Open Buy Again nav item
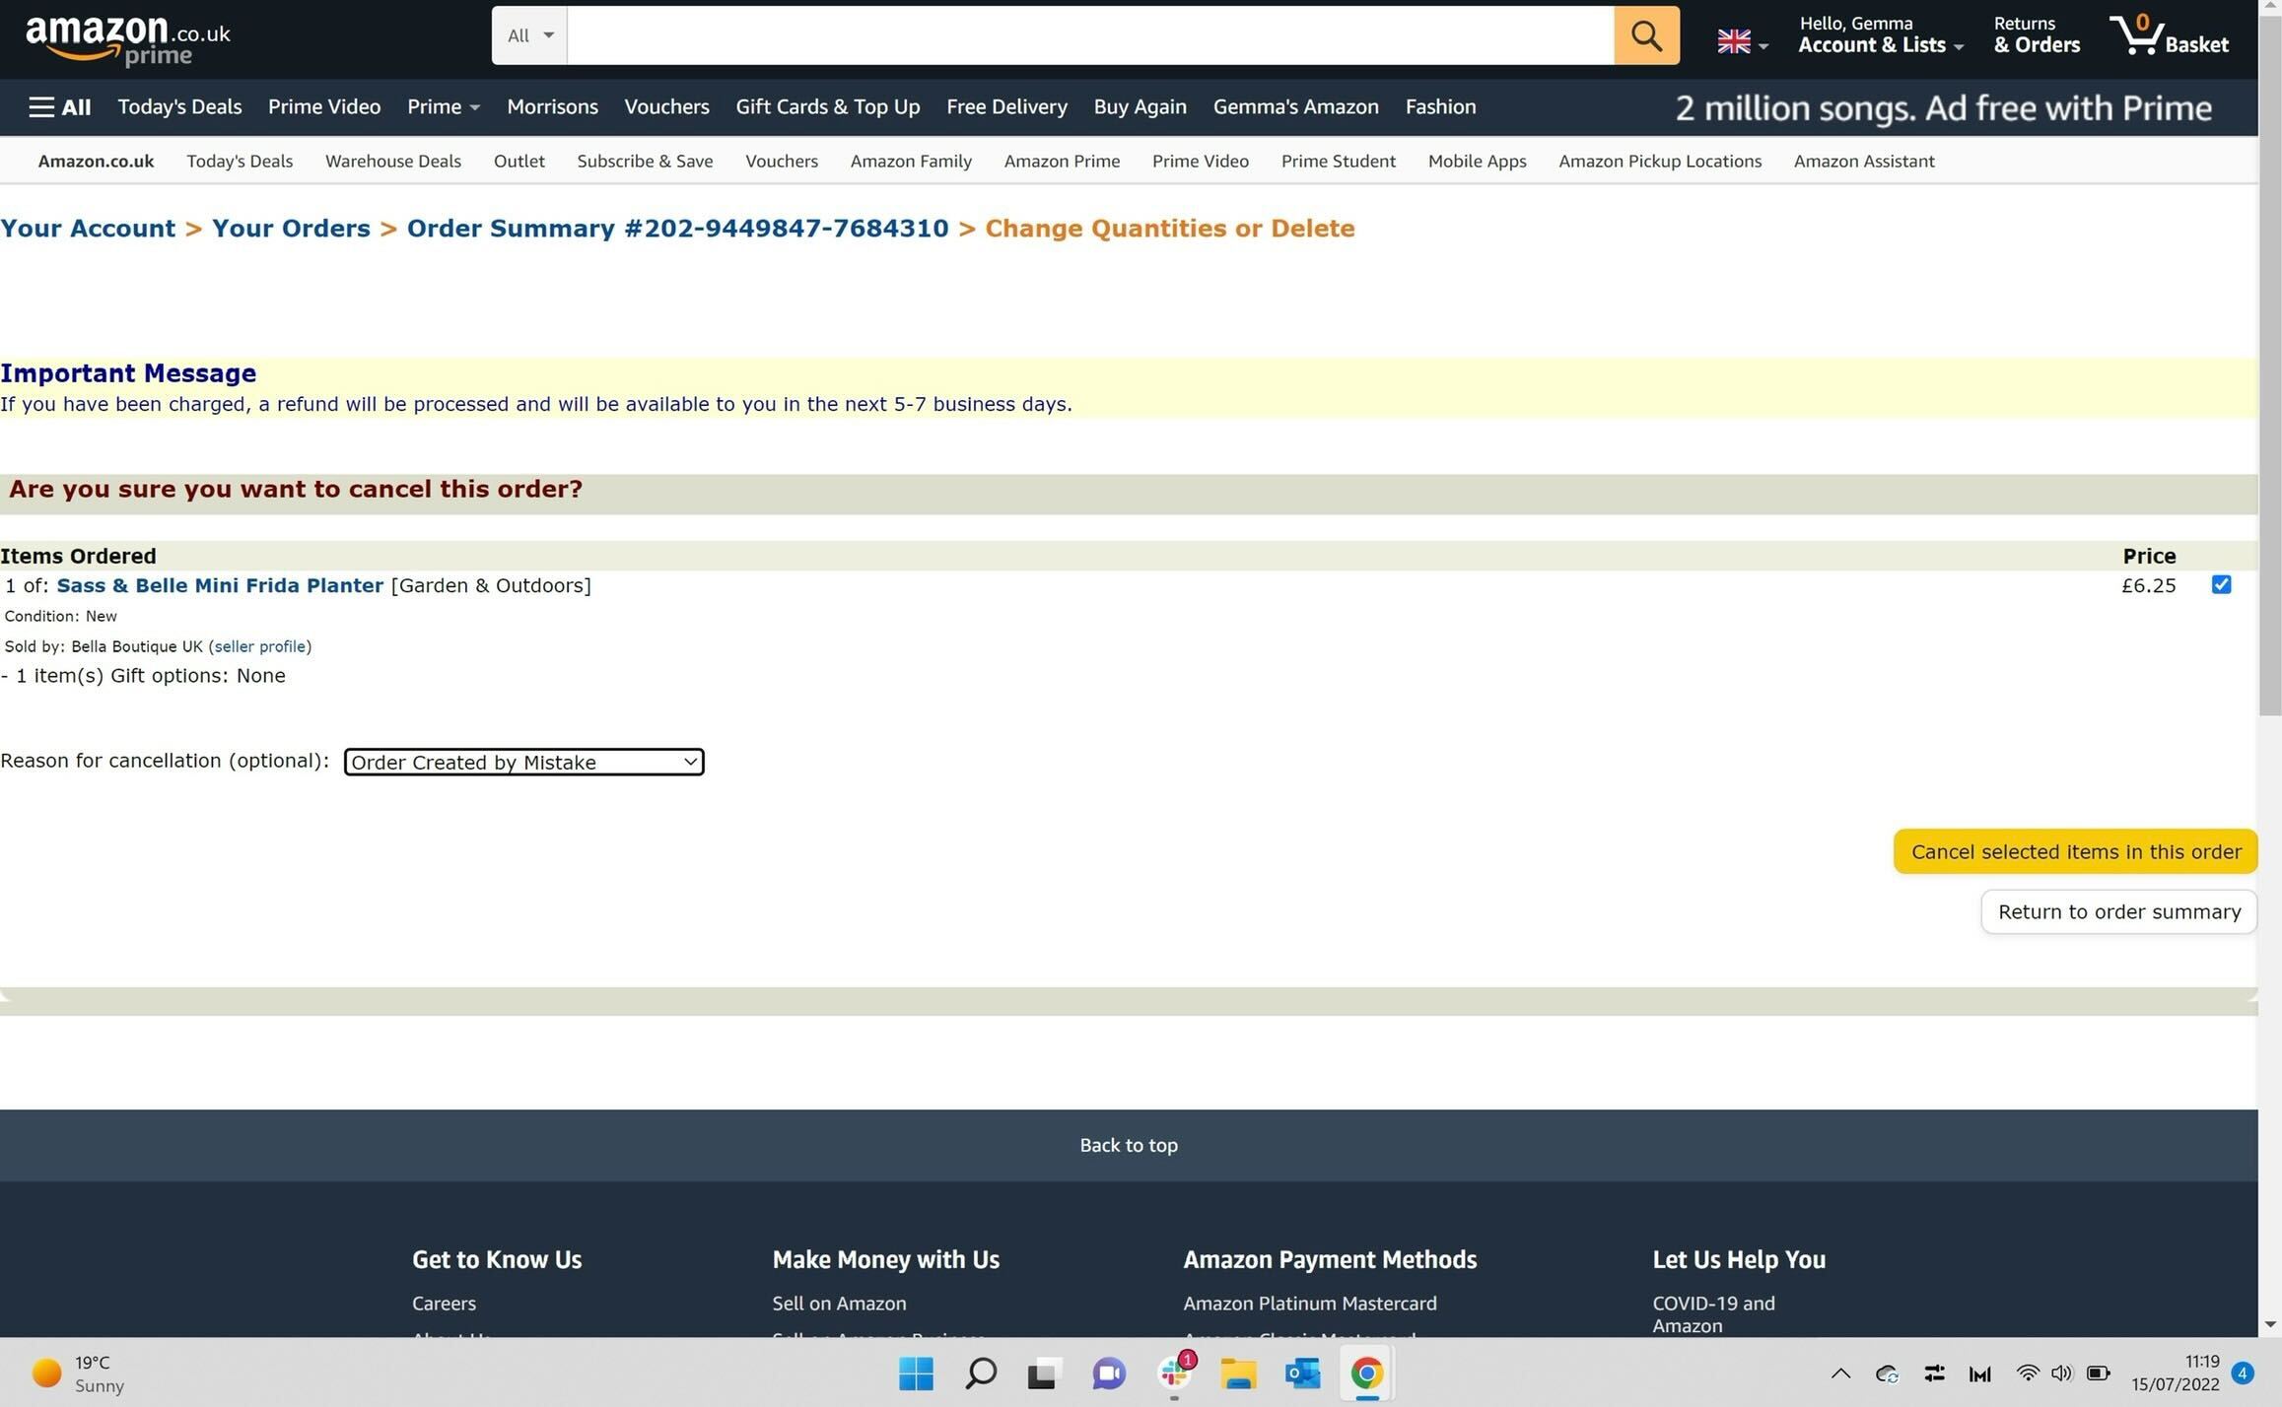 coord(1140,107)
